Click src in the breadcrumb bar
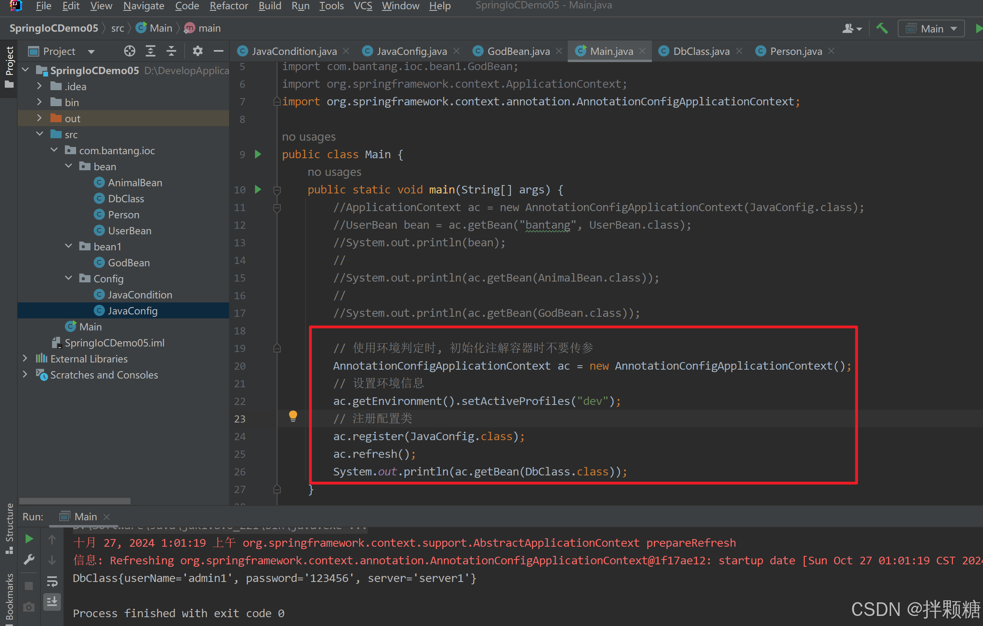Image resolution: width=983 pixels, height=626 pixels. click(118, 28)
